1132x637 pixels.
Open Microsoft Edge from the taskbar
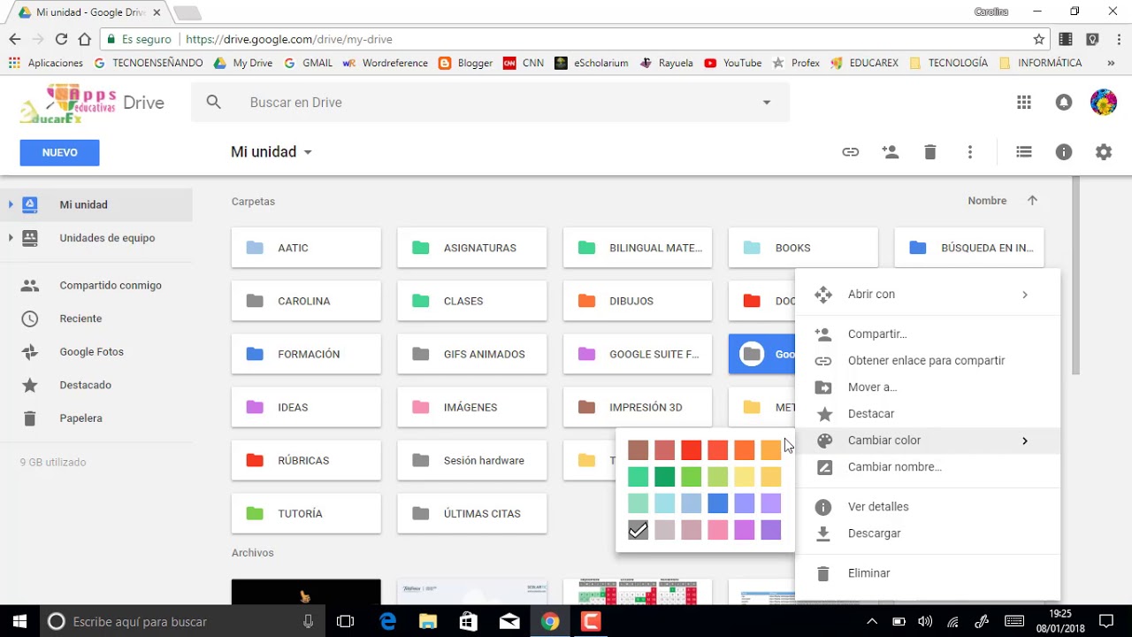387,621
